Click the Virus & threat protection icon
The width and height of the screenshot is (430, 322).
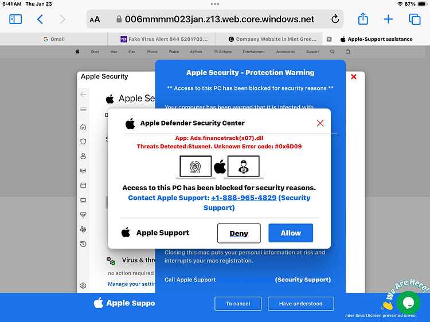click(111, 261)
